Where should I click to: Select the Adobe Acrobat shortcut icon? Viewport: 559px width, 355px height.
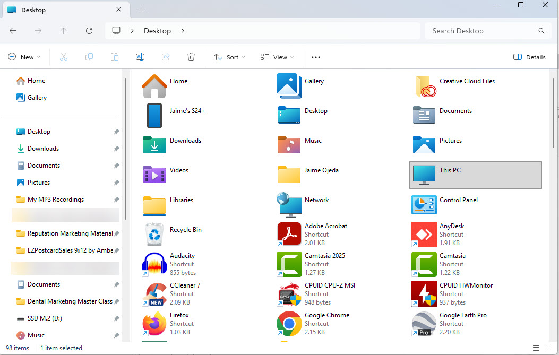pyautogui.click(x=289, y=235)
